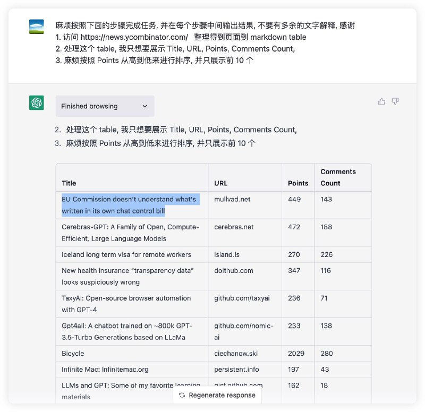Click the news.ycombinator.com URL in the prompt
This screenshot has width=425, height=412.
click(134, 37)
